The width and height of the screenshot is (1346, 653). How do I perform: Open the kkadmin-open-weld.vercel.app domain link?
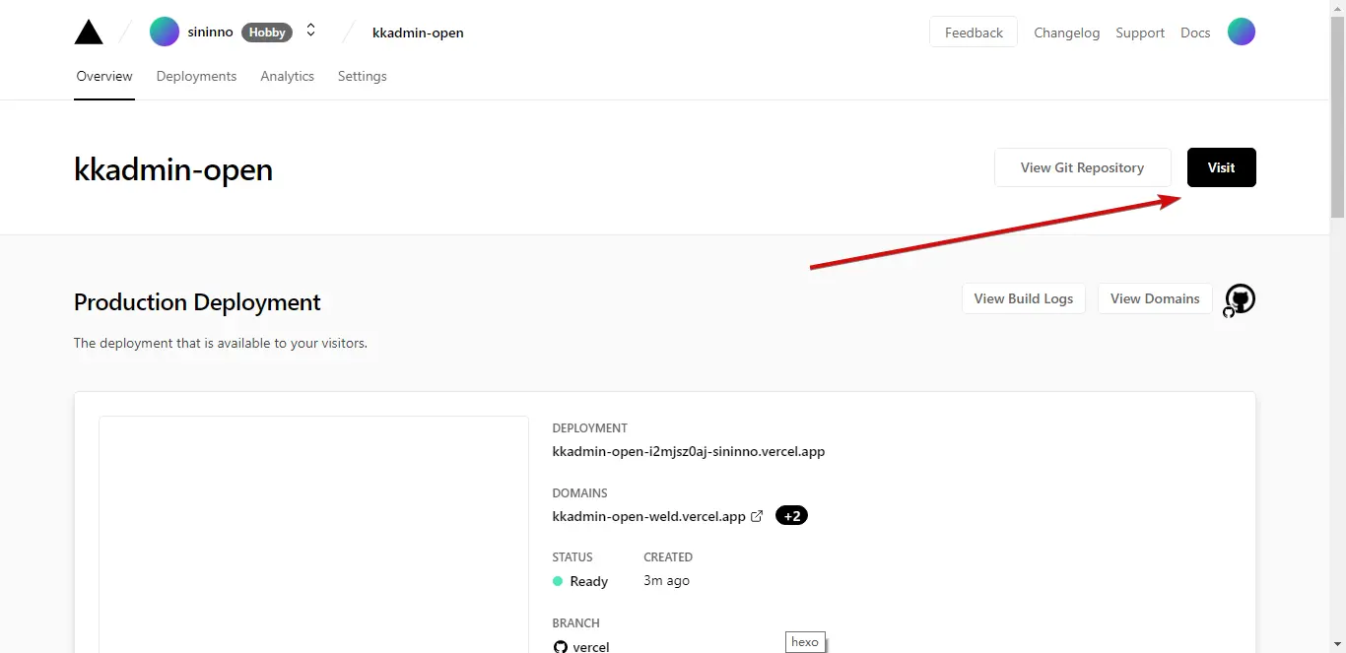click(649, 516)
